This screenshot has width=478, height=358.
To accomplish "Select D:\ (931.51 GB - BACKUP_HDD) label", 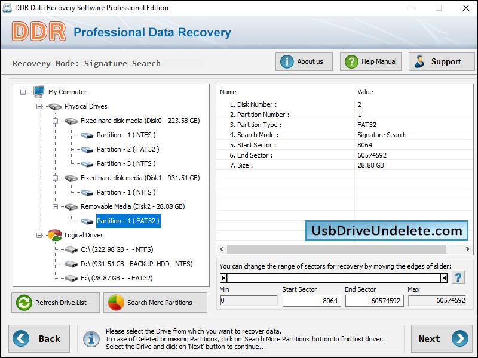I will [137, 264].
